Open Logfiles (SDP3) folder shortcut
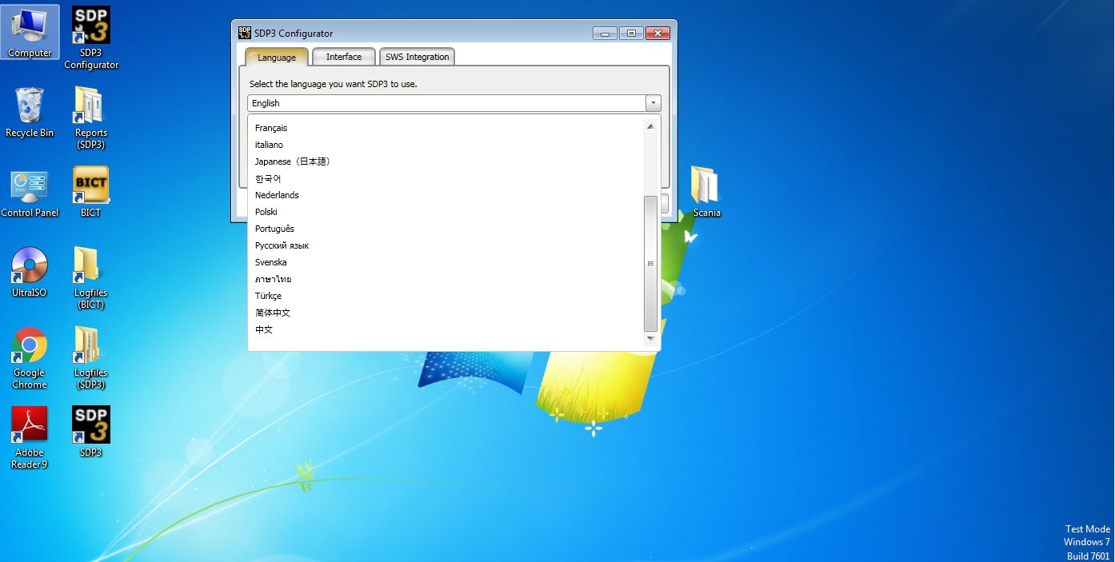 tap(91, 357)
